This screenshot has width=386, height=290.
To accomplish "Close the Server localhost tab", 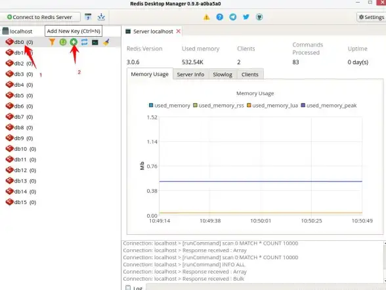I will click(179, 31).
